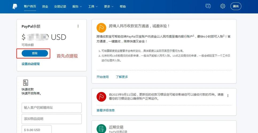Open three-dot menu on 2023年9月11日 notice
The image size is (258, 133).
point(228,96)
